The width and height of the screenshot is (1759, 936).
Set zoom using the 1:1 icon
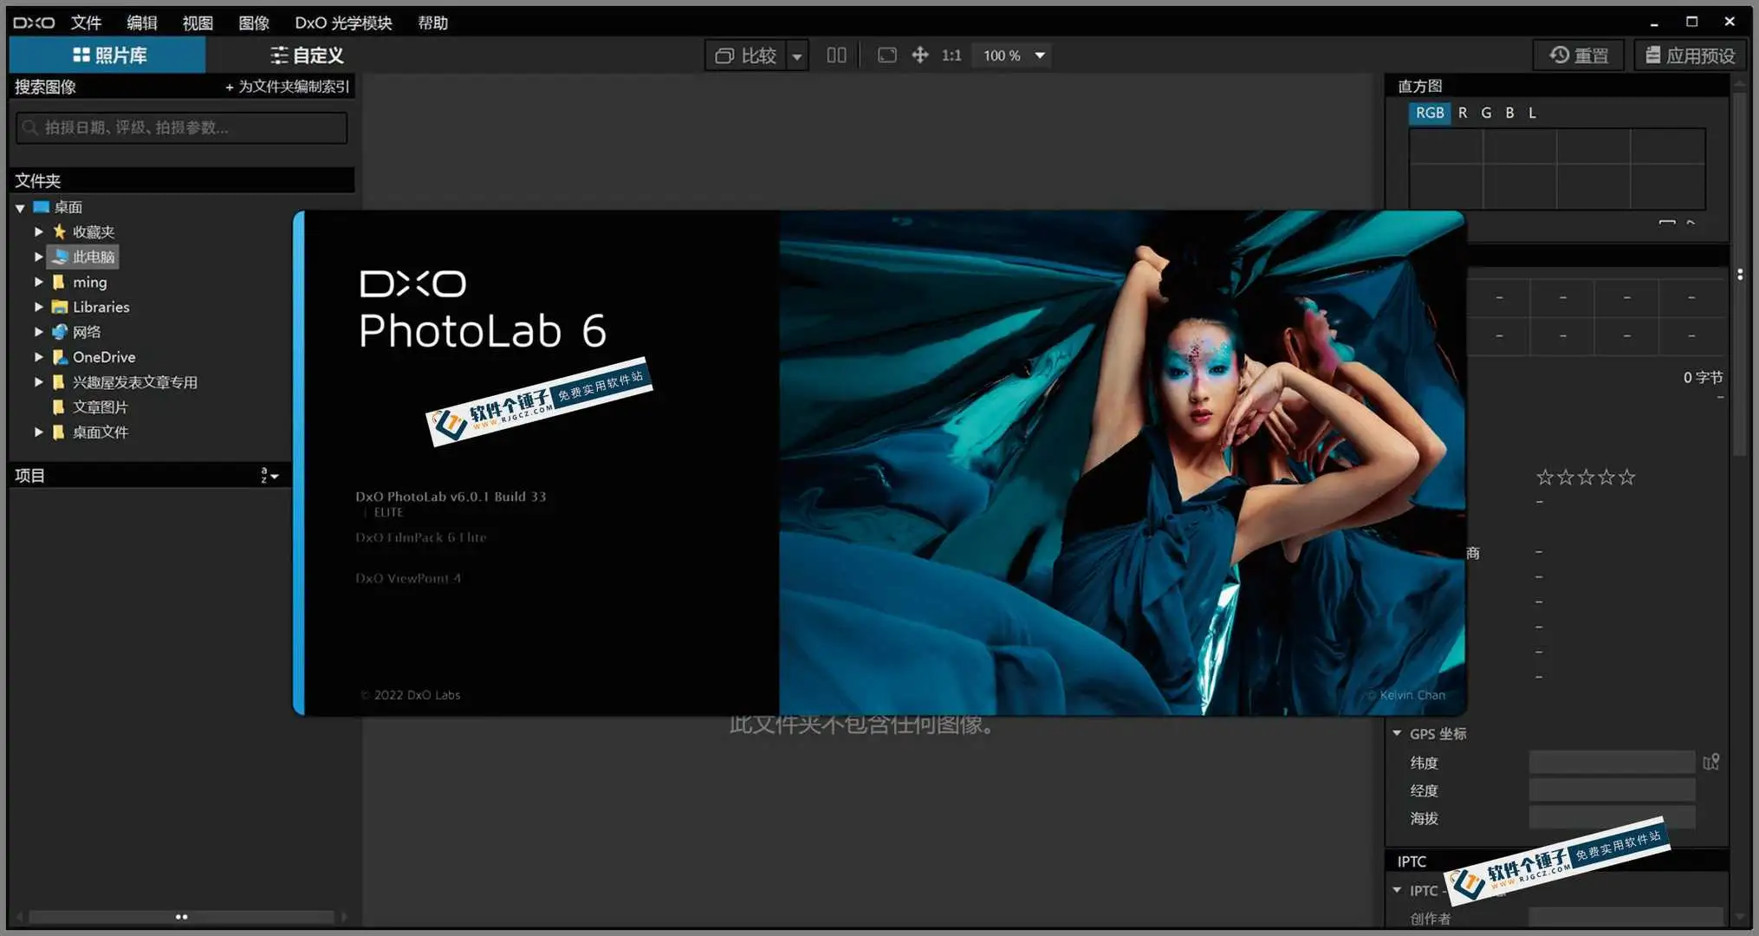click(951, 55)
